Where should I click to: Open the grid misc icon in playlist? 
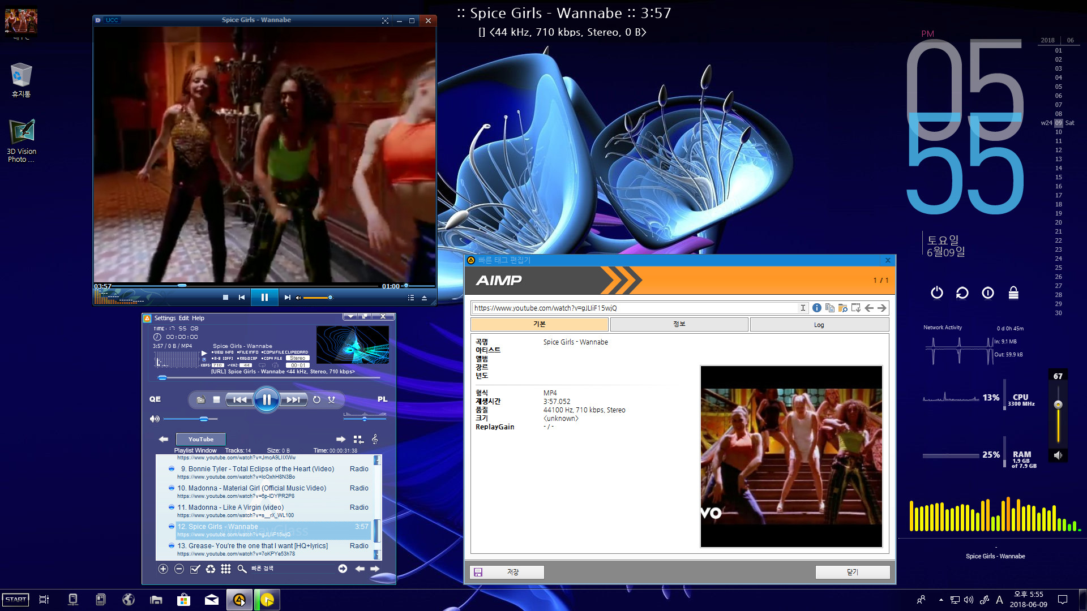(x=226, y=569)
